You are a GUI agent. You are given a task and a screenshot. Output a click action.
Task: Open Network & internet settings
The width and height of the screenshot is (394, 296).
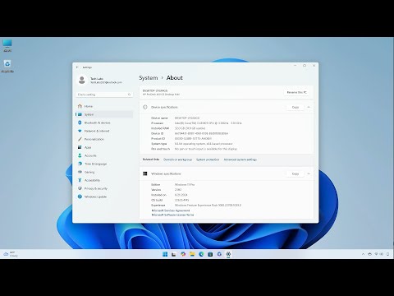click(x=104, y=131)
